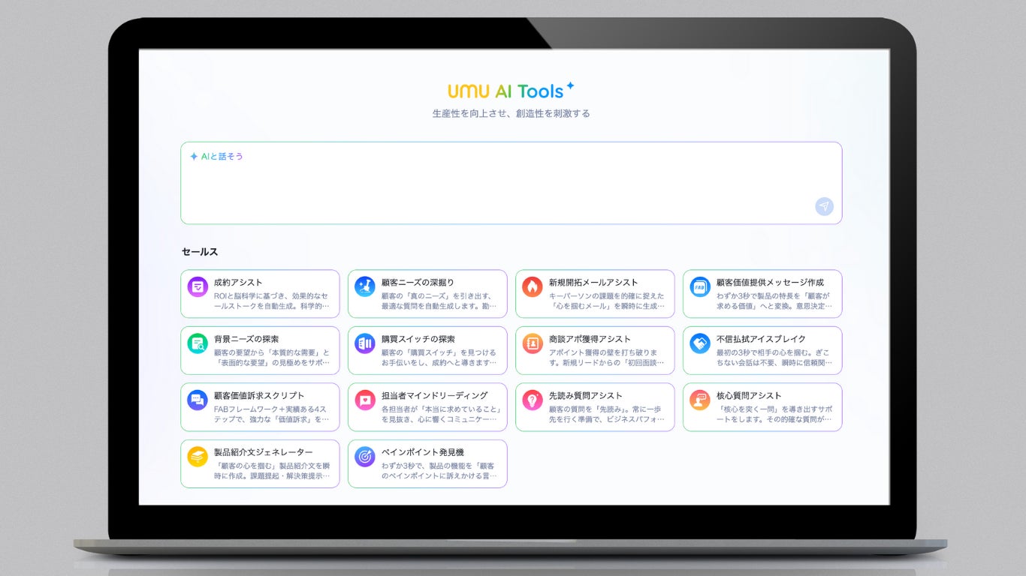Open the 核心質問アシスト tool card title
The width and height of the screenshot is (1026, 576).
pos(749,395)
